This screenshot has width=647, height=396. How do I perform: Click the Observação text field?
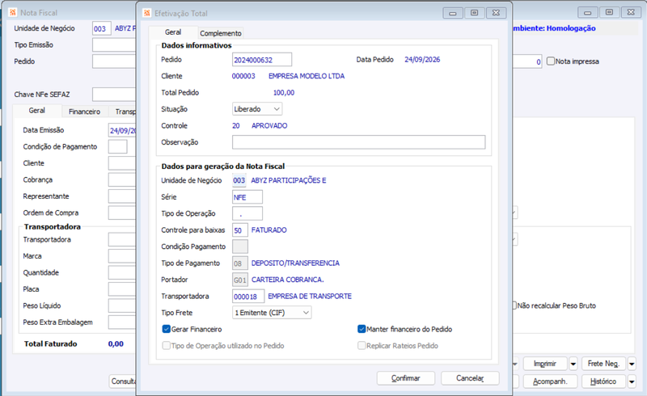[358, 142]
